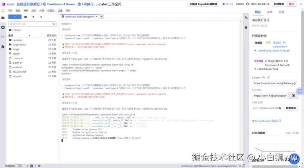Close the root@sony terminal tab

click(x=96, y=17)
